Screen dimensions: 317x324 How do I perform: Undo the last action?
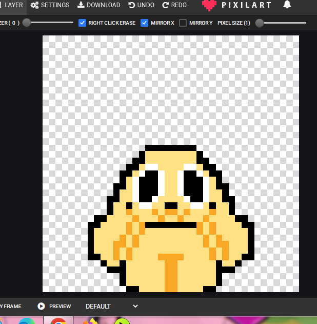(x=141, y=5)
